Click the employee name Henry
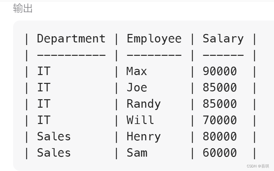The image size is (274, 171). click(x=144, y=136)
